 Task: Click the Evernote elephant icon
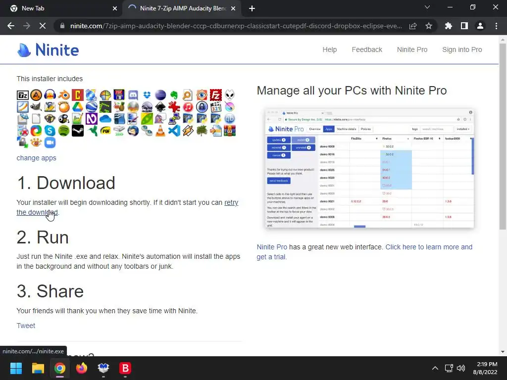[174, 95]
